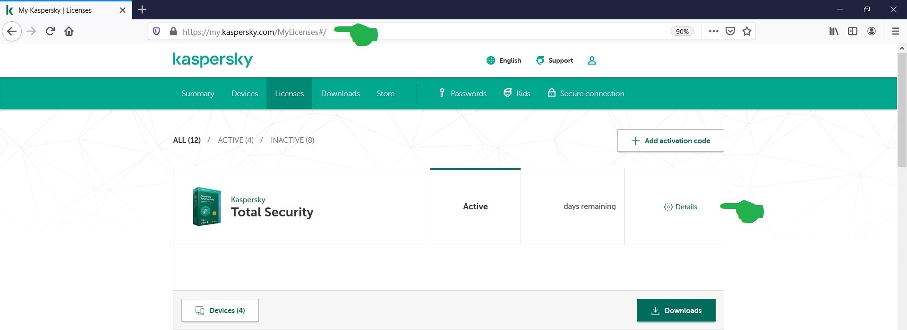Bookmark this page with the star icon
The image size is (907, 330).
click(747, 32)
